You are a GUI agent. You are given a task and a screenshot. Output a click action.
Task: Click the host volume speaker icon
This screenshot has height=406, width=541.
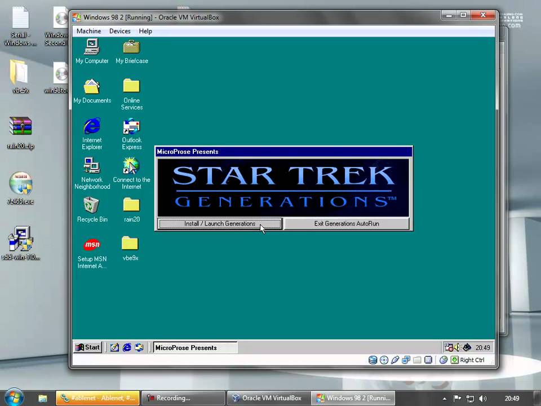[x=483, y=398]
